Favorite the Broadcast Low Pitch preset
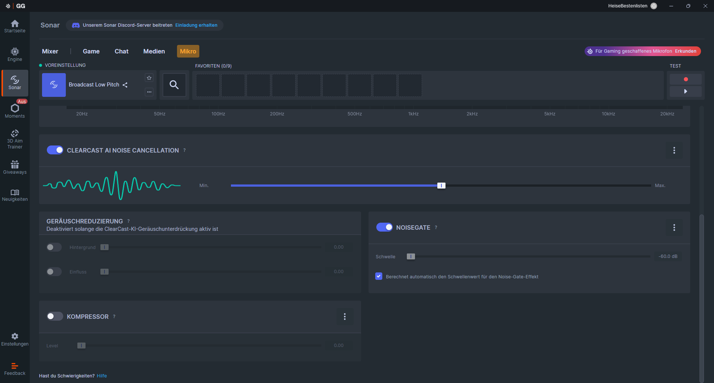714x383 pixels. pos(149,78)
